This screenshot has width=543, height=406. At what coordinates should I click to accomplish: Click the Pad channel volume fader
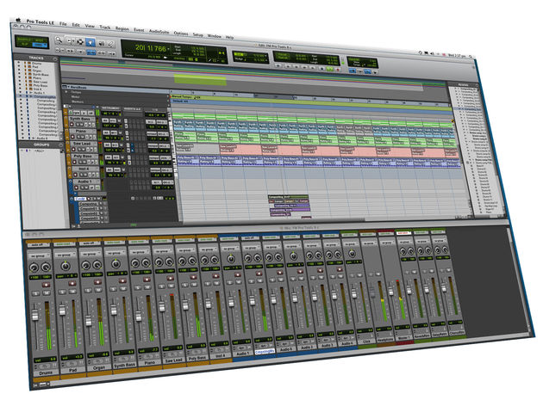click(x=62, y=310)
